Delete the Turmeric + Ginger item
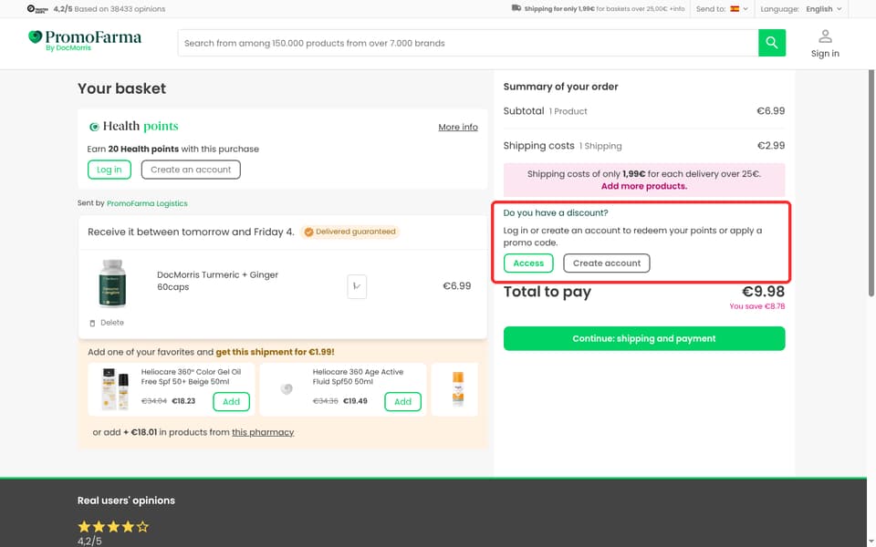Image resolution: width=876 pixels, height=547 pixels. [x=107, y=323]
